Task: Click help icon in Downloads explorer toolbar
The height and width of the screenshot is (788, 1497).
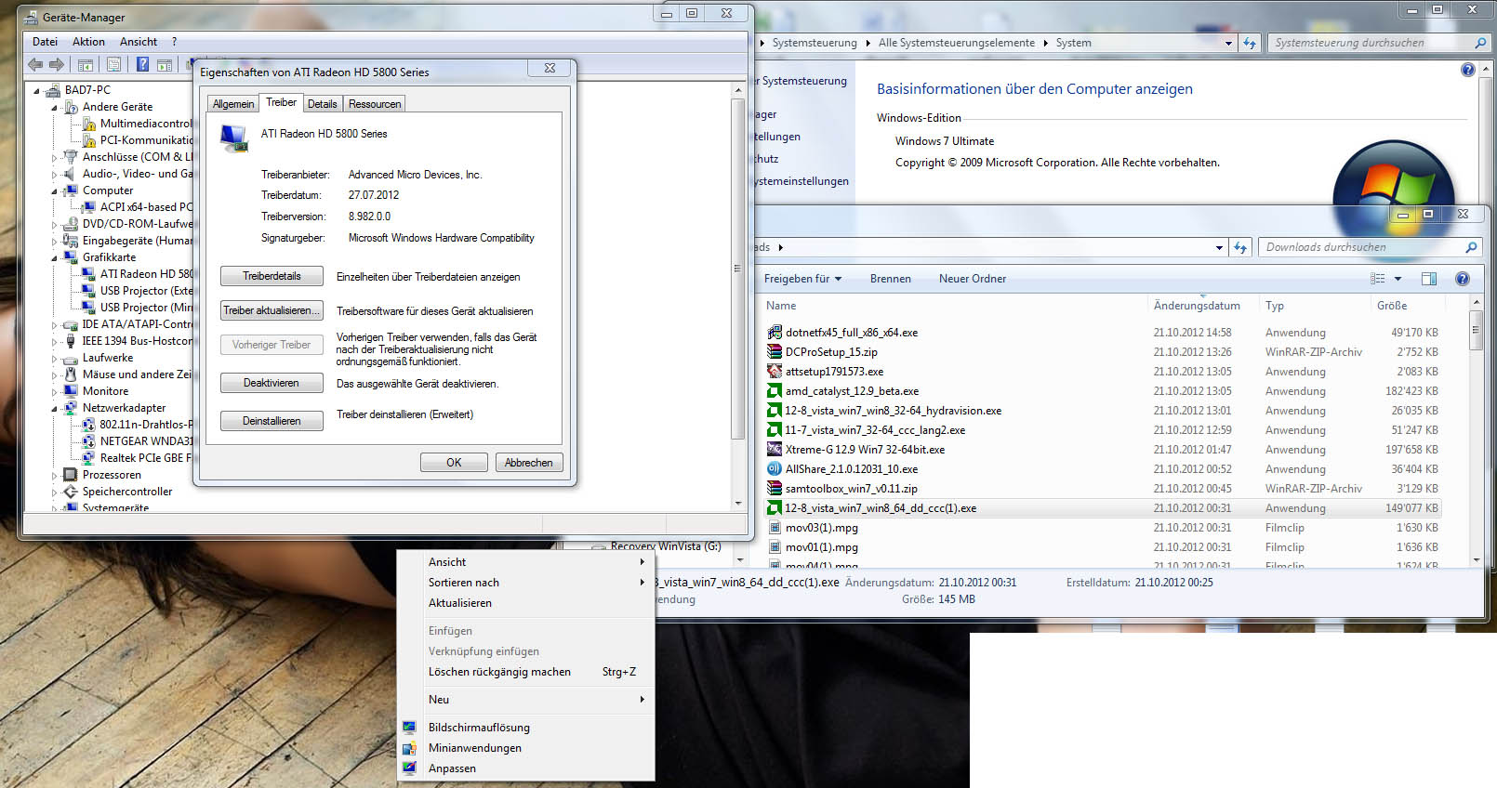Action: point(1463,279)
